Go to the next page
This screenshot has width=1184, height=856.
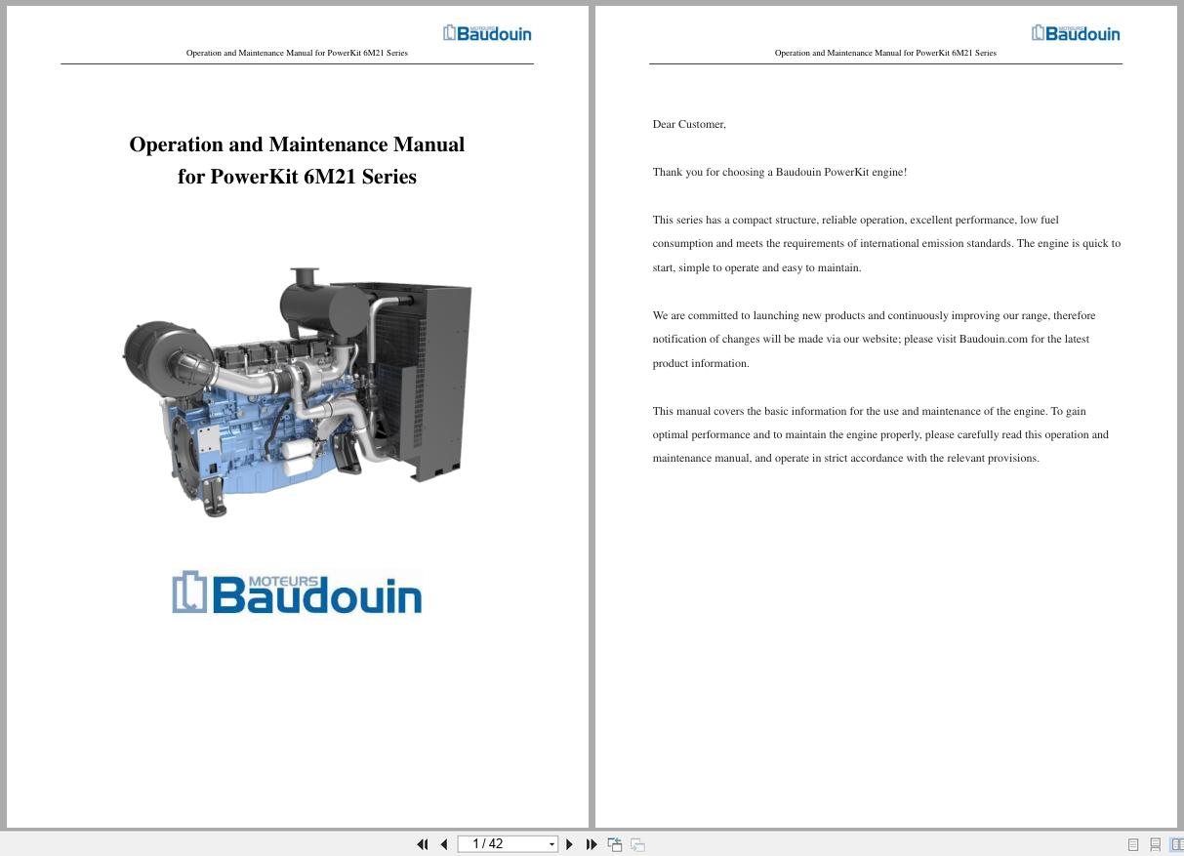pyautogui.click(x=569, y=844)
